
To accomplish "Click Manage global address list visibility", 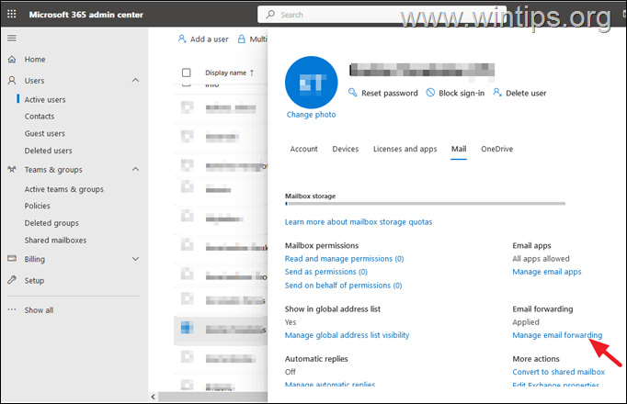I will pyautogui.click(x=347, y=335).
